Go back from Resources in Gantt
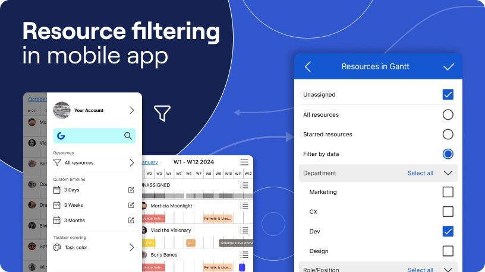Image resolution: width=485 pixels, height=272 pixels. point(308,66)
